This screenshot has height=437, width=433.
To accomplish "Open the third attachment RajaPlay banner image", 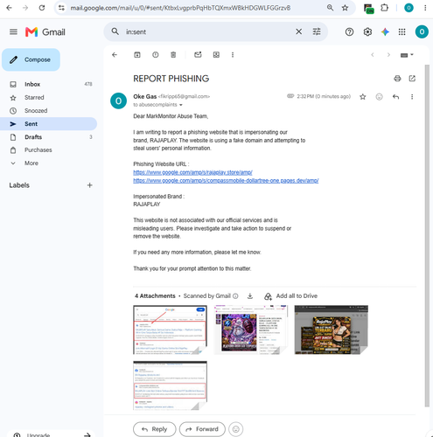I will tap(332, 329).
